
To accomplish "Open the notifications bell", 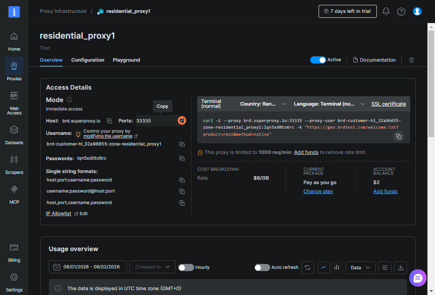I will click(386, 12).
